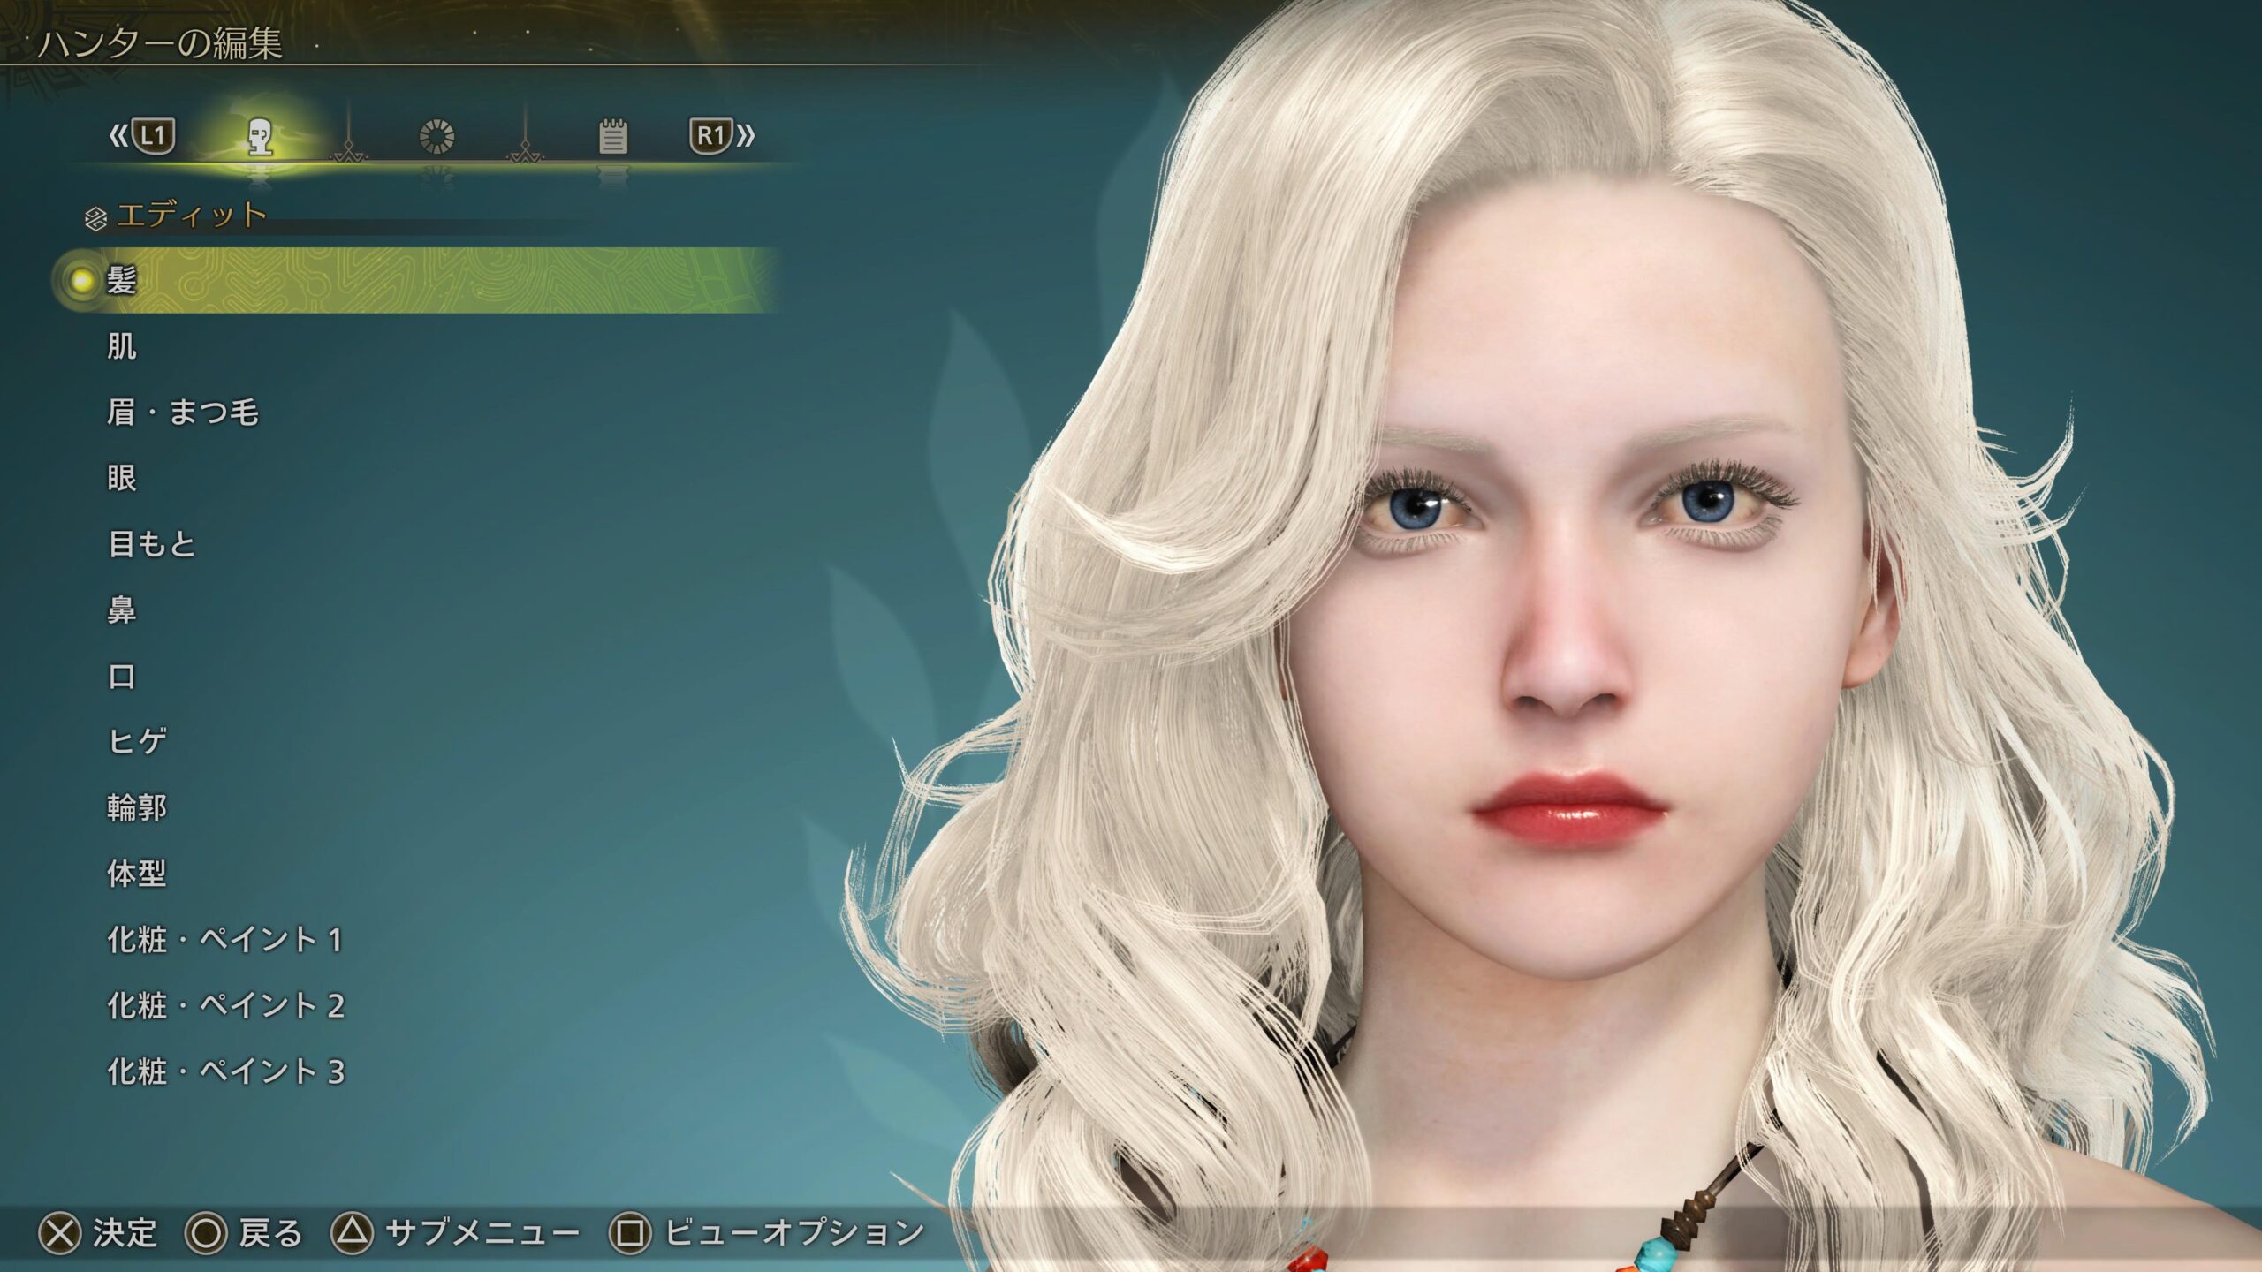Image resolution: width=2262 pixels, height=1272 pixels.
Task: Click the icon beside エディット heading
Action: [95, 218]
